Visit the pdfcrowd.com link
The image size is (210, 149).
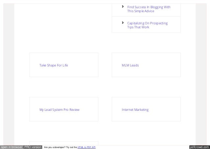(199, 147)
